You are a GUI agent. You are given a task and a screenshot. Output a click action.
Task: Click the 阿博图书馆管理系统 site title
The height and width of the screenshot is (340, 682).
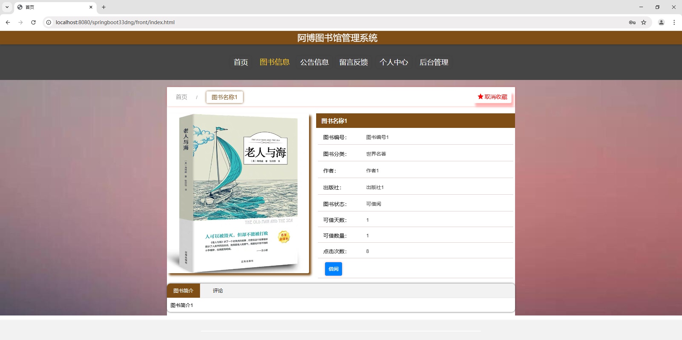point(337,38)
